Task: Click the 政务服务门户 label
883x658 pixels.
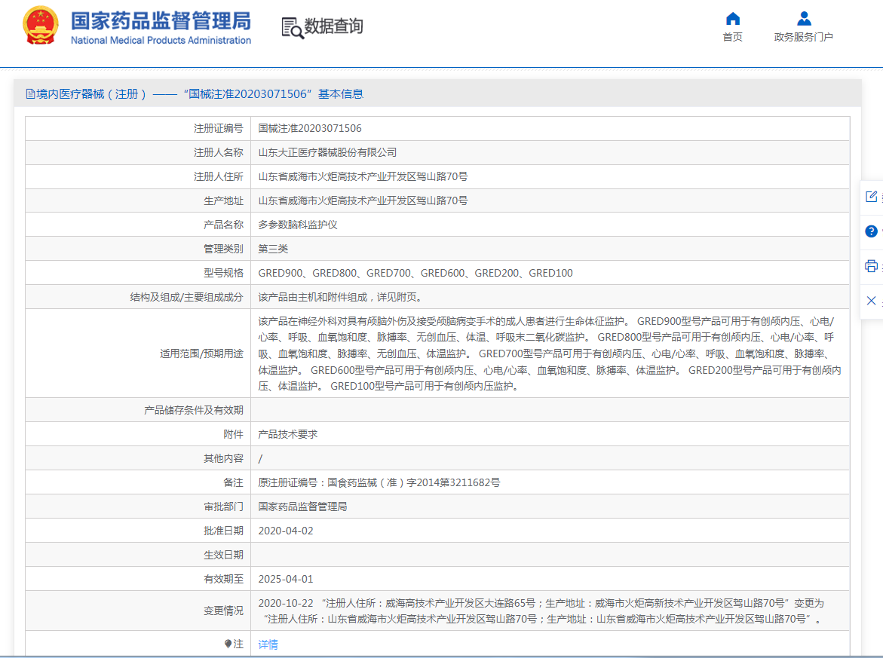Action: click(804, 37)
